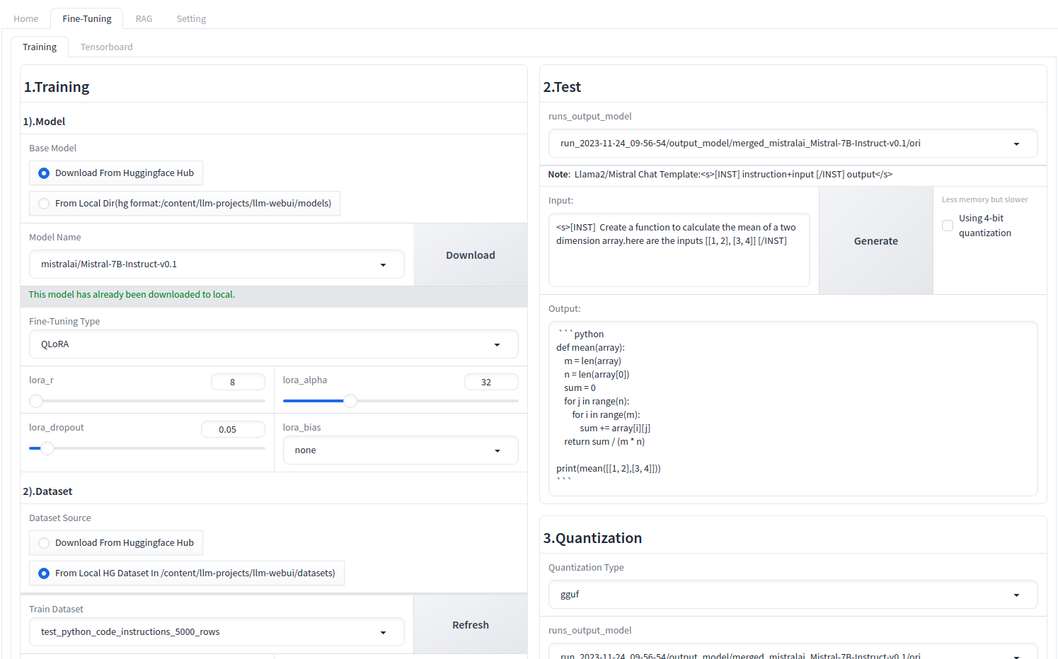Expand runs_output_model dropdown in Test section
Screen dimensions: 1058x659
pos(793,144)
